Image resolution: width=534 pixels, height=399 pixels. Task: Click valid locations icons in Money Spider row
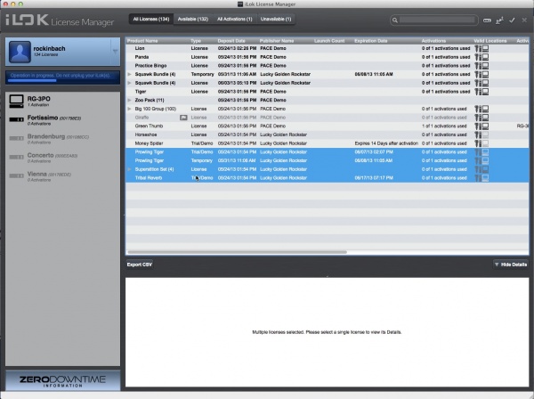click(x=481, y=143)
